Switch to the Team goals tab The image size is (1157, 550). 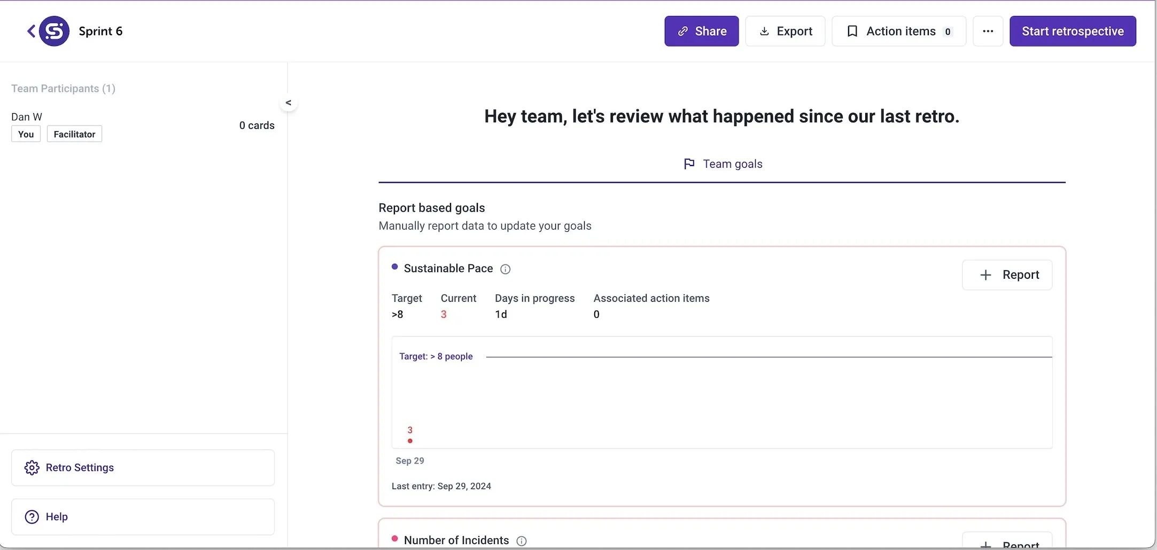click(x=733, y=163)
